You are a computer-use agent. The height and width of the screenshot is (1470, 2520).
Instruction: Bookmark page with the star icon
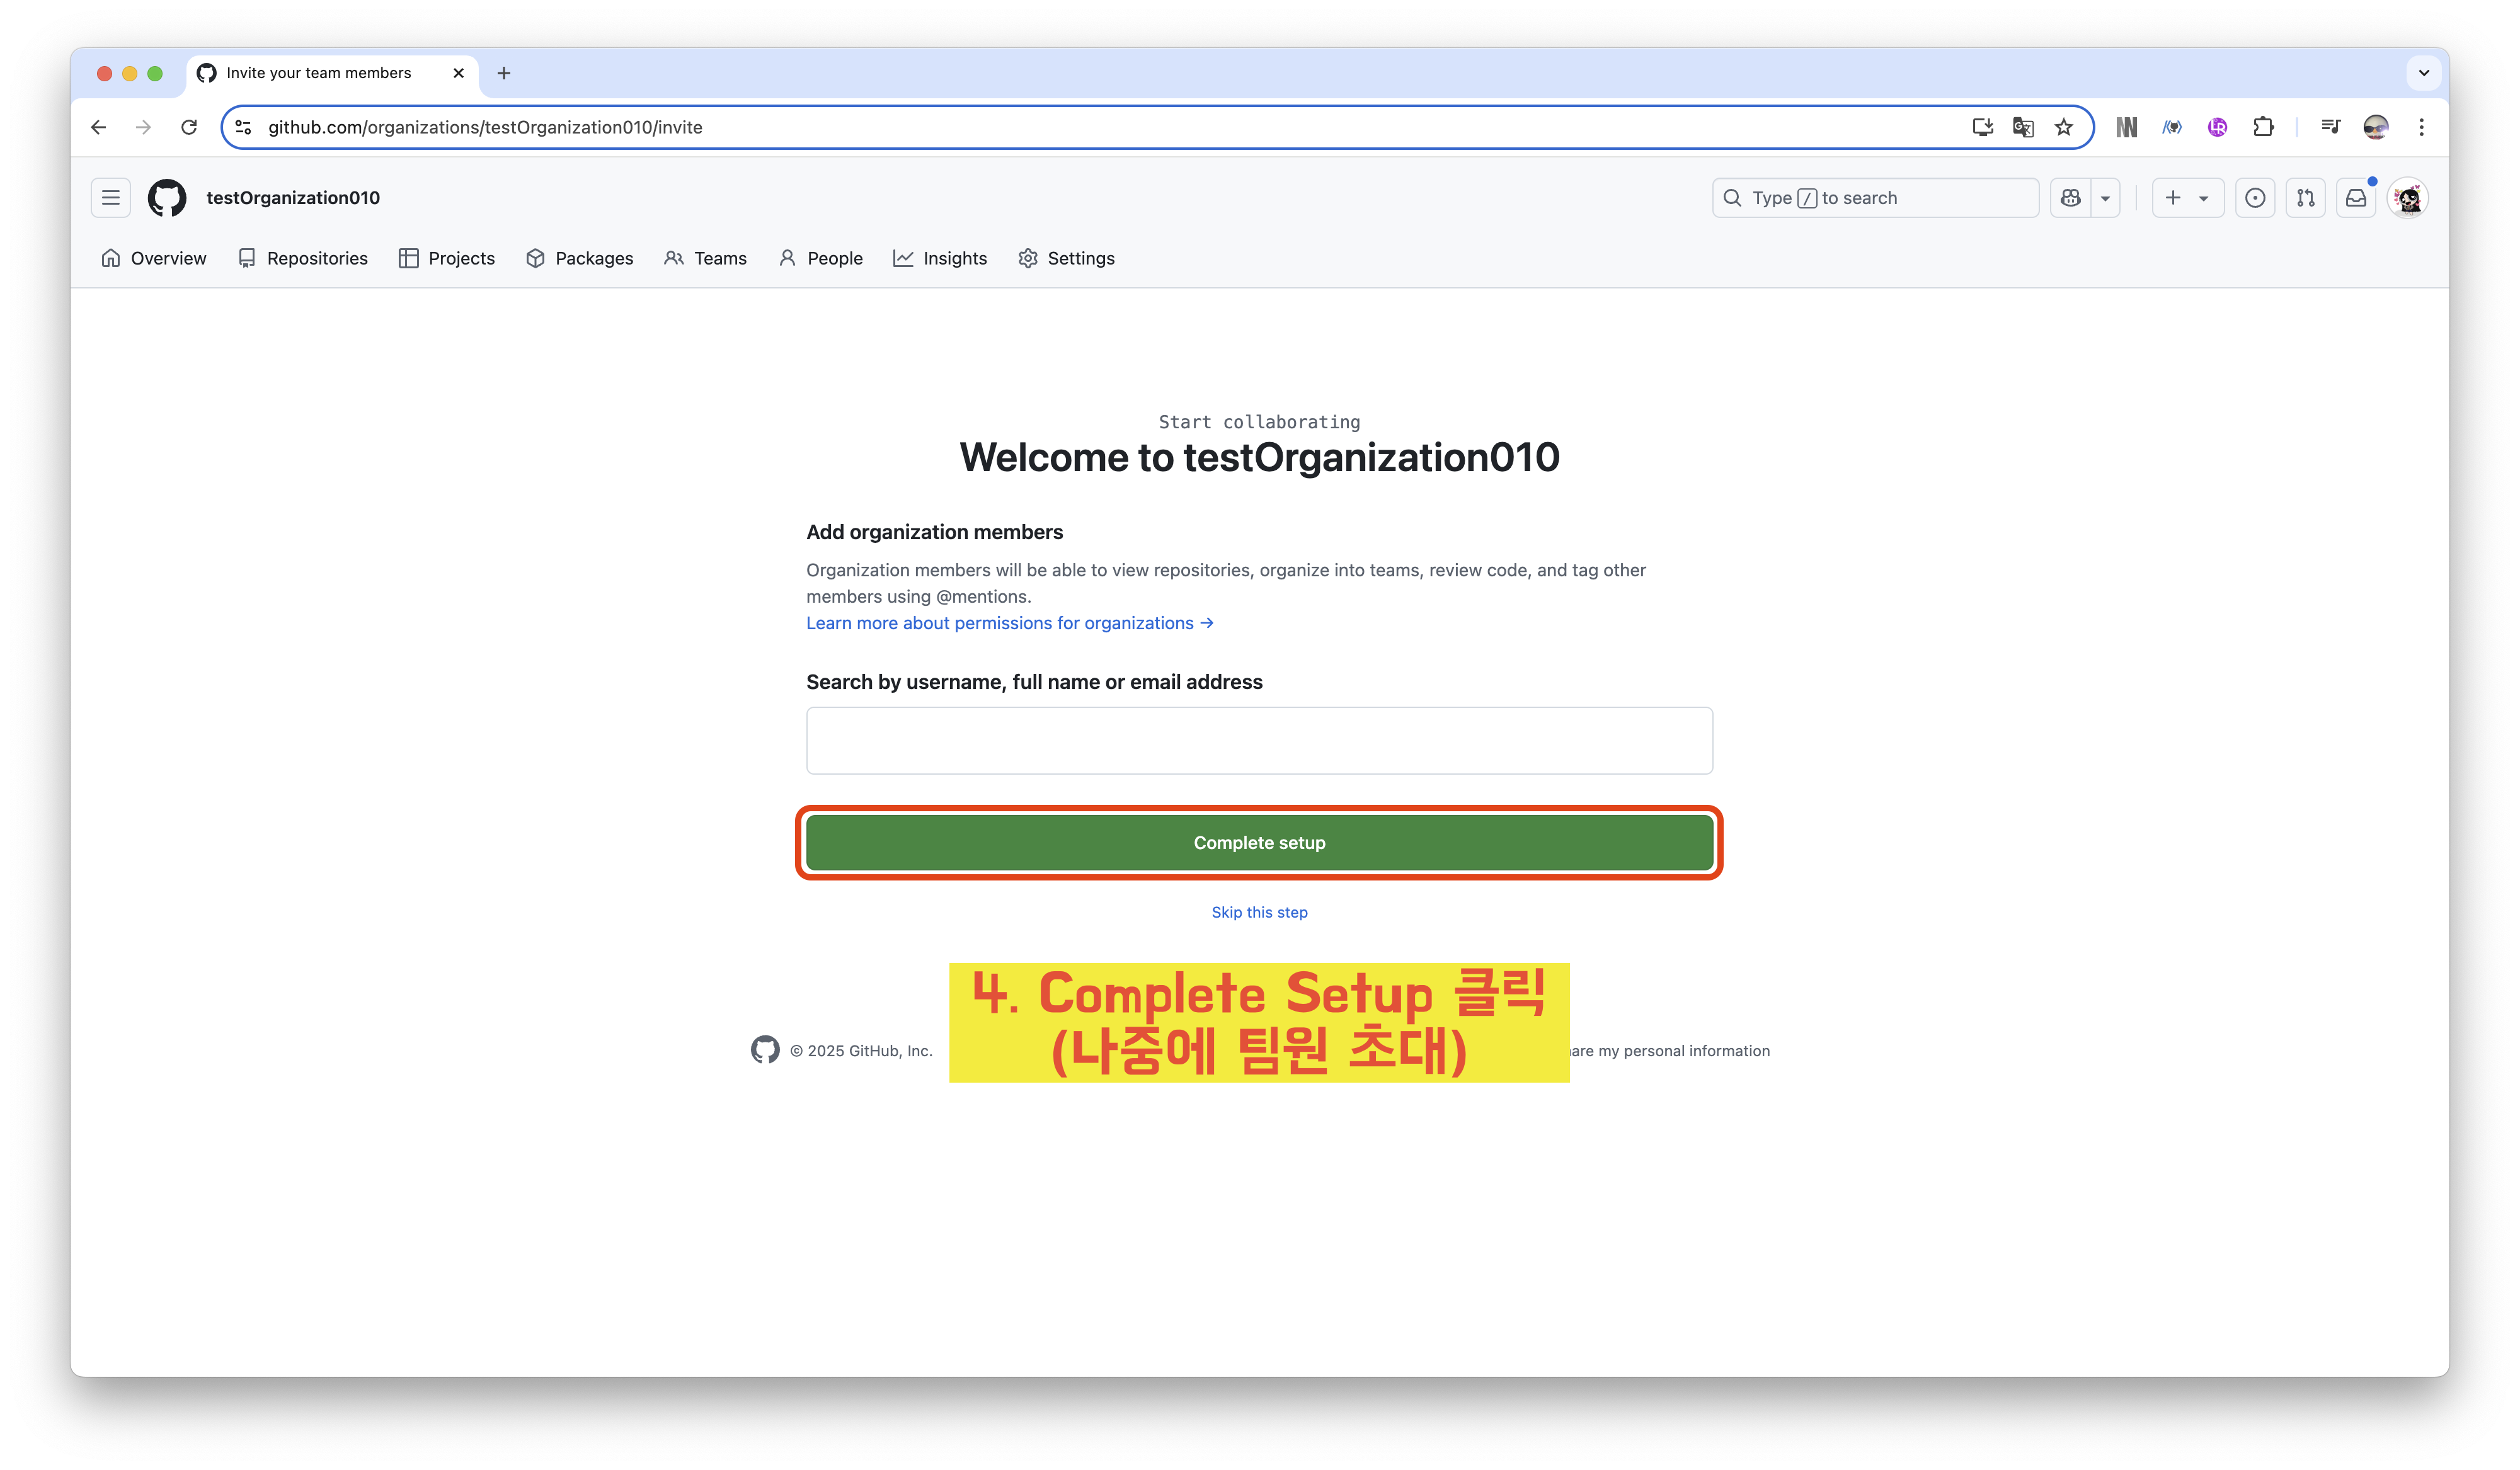coord(2064,127)
